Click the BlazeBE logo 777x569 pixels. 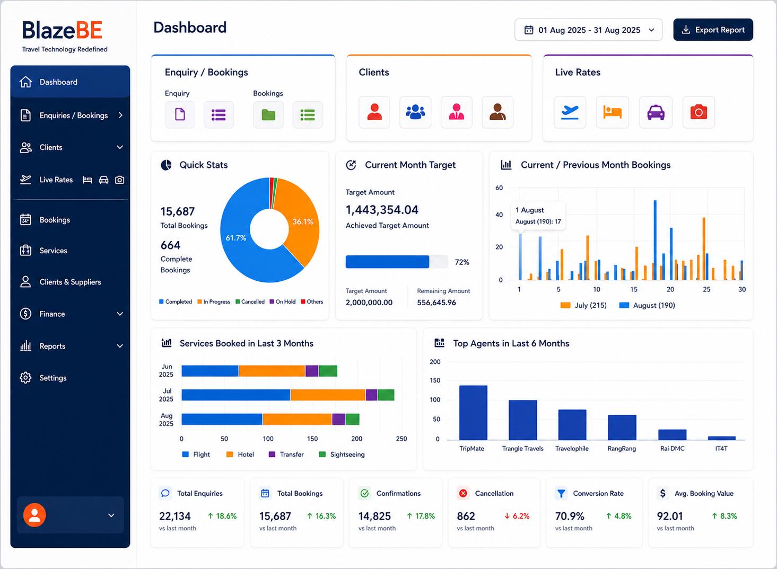(x=64, y=36)
